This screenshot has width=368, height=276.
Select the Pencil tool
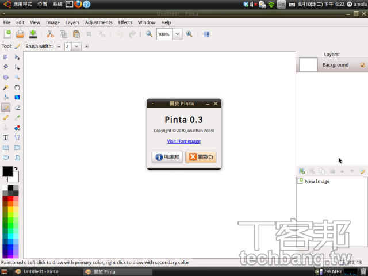6,117
